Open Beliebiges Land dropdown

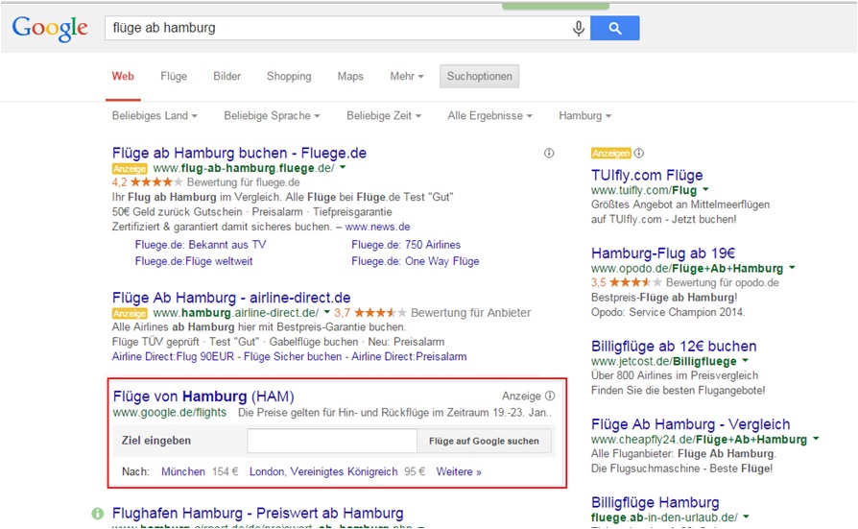coord(155,115)
